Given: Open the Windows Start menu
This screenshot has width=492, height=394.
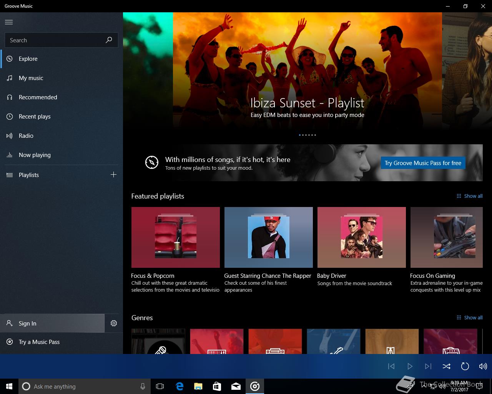Looking at the screenshot, I should click(x=9, y=386).
